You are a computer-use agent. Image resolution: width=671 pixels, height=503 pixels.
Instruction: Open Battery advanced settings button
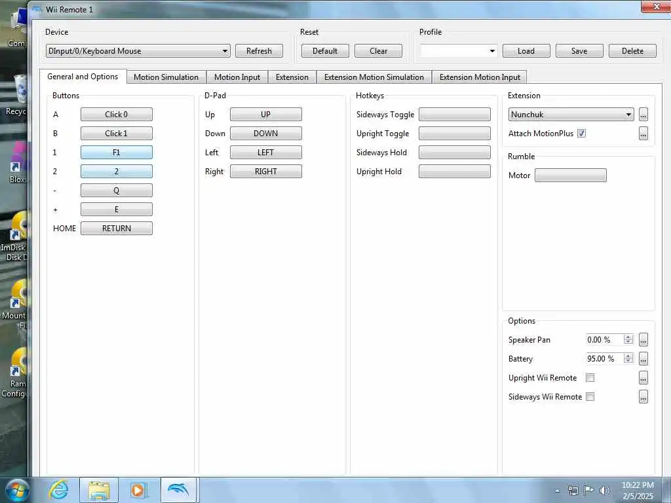[x=643, y=359]
